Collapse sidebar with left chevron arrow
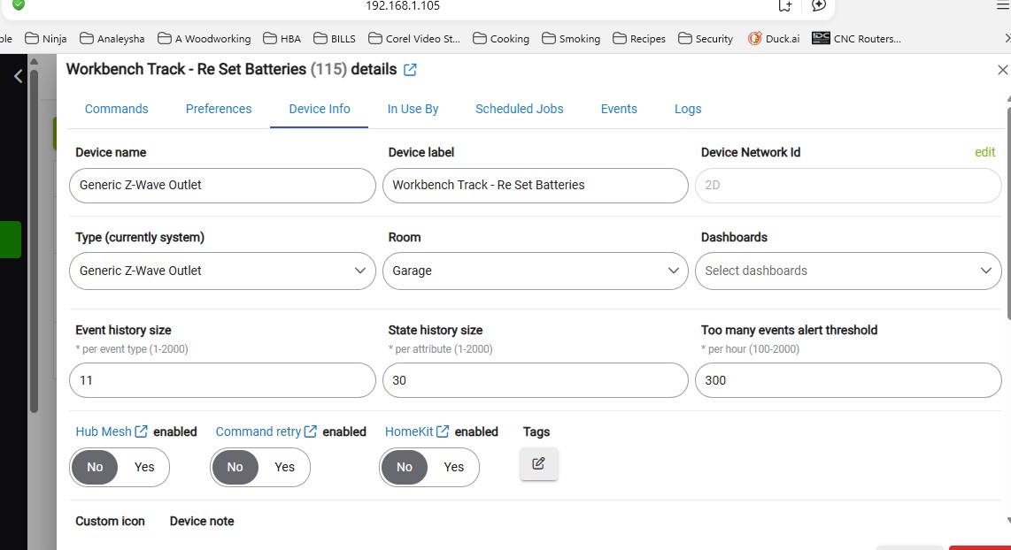1011x550 pixels. pyautogui.click(x=18, y=77)
